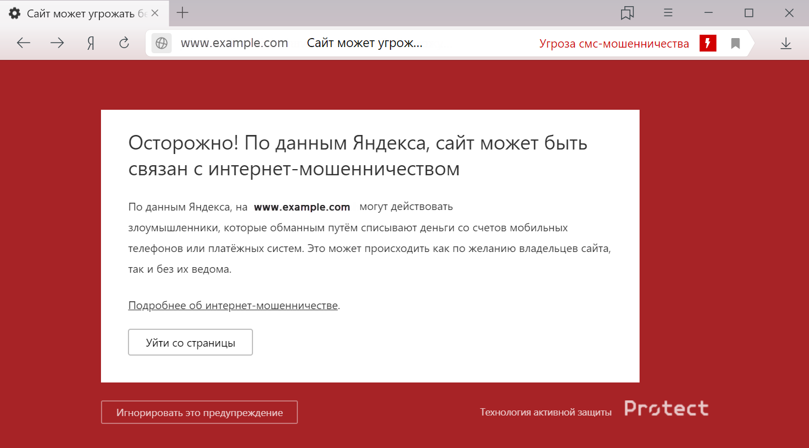Click the 'Сайт может угрож...' page title in address bar

pyautogui.click(x=365, y=43)
